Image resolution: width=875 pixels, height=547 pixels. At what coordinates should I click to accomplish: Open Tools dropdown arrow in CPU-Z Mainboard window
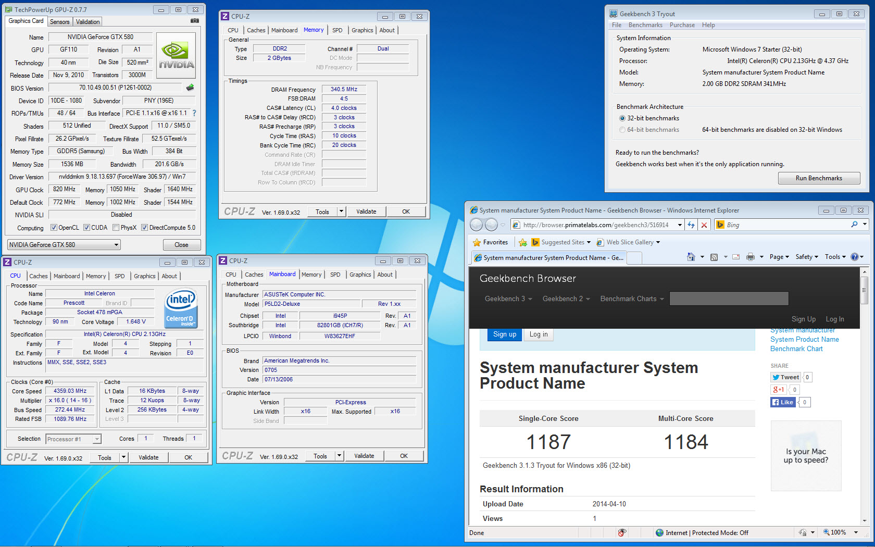(x=339, y=456)
